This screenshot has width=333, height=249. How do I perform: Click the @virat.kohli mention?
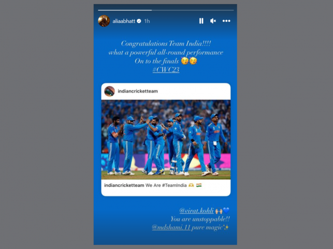pyautogui.click(x=197, y=210)
